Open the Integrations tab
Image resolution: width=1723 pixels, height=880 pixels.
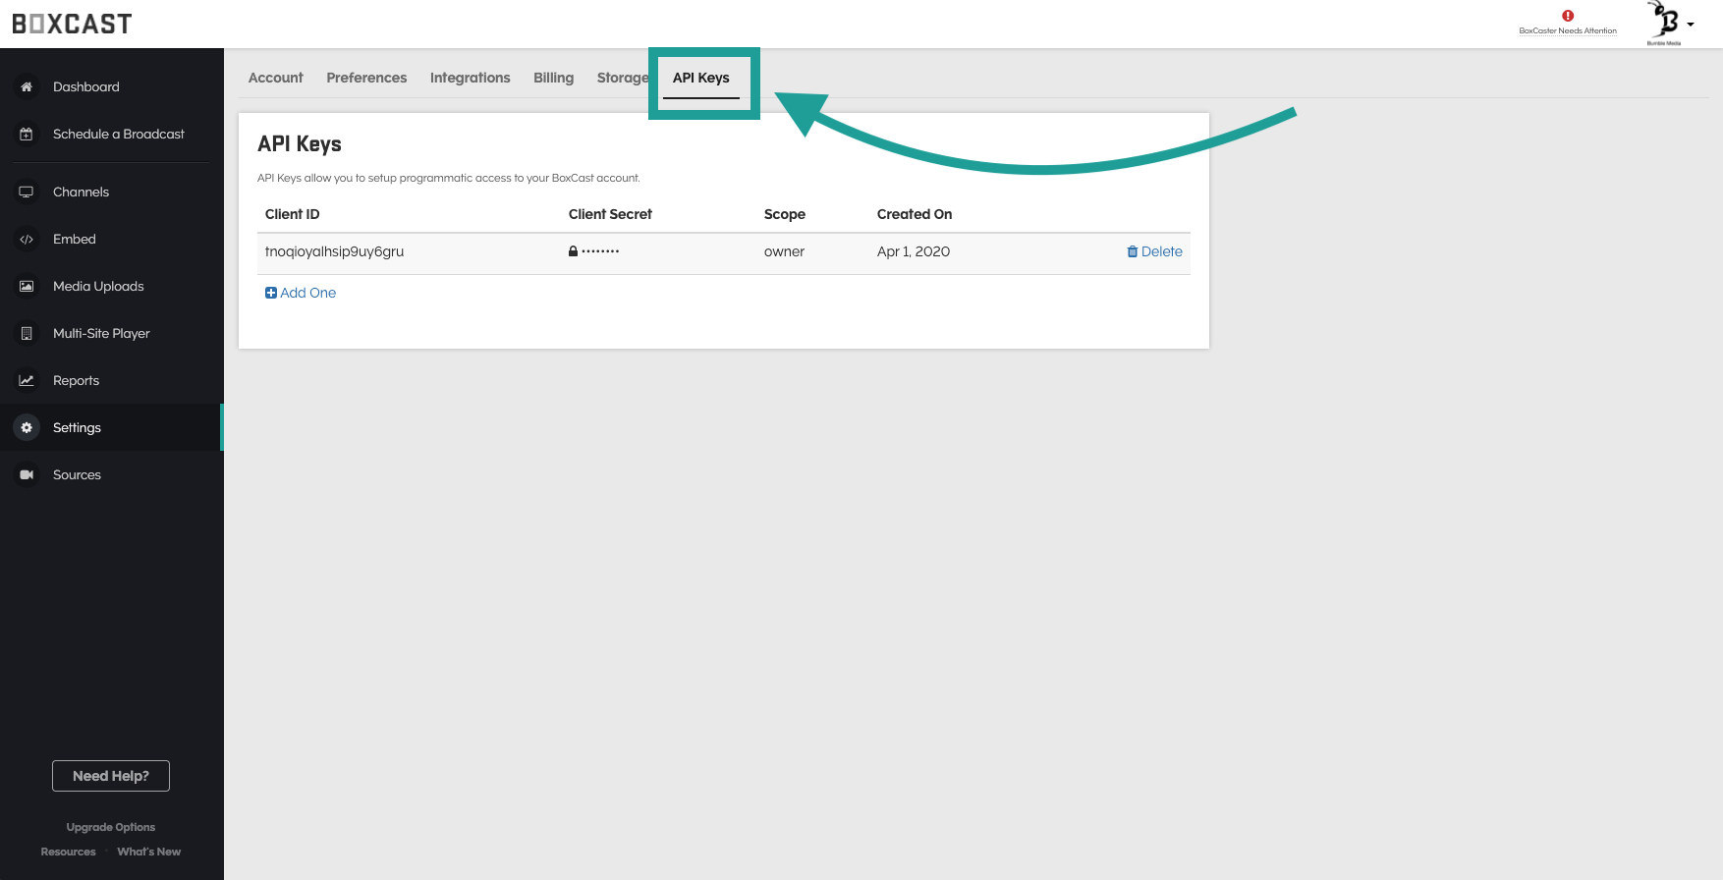pos(470,78)
